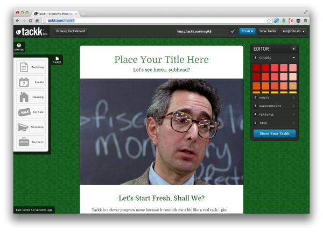The image size is (323, 232).
Task: Enter fullscreen with the corner arrows
Action: tap(305, 12)
